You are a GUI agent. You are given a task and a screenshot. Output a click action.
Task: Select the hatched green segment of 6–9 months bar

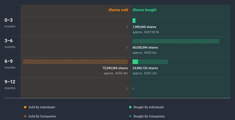coord(153,62)
